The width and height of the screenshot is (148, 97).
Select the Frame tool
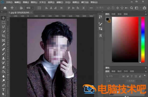(x=3, y=40)
